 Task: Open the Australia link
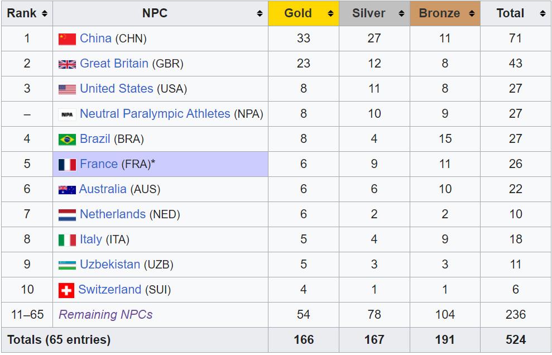click(x=103, y=189)
